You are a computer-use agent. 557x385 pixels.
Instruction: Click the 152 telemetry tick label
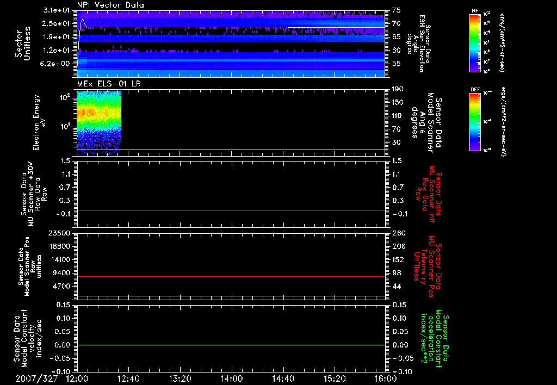click(399, 259)
